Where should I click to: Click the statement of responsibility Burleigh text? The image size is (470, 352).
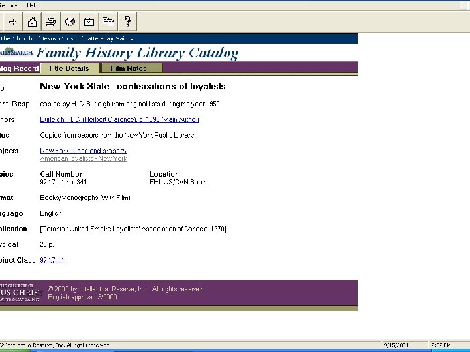pos(130,104)
